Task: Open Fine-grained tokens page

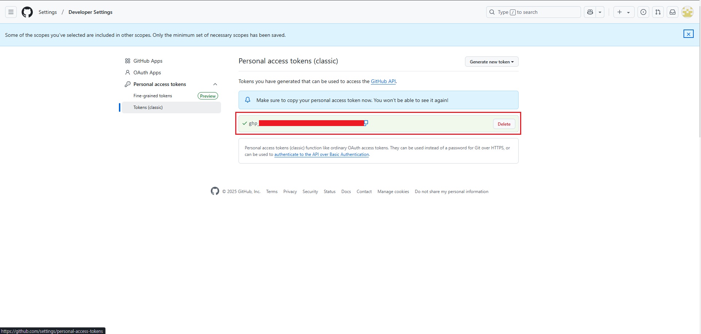Action: point(153,96)
